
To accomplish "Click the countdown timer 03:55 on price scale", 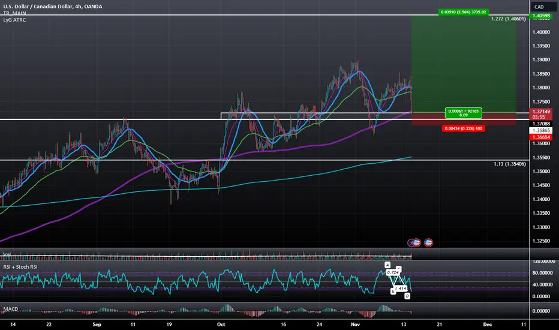I will tap(539, 117).
